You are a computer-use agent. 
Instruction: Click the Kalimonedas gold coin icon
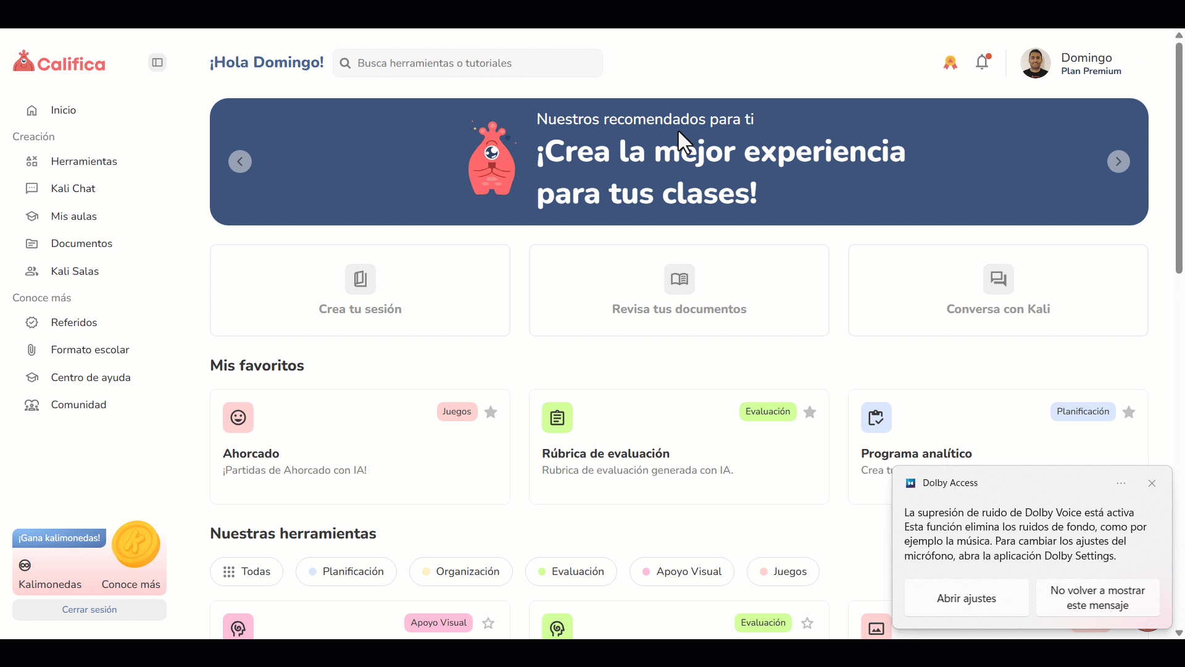[136, 544]
